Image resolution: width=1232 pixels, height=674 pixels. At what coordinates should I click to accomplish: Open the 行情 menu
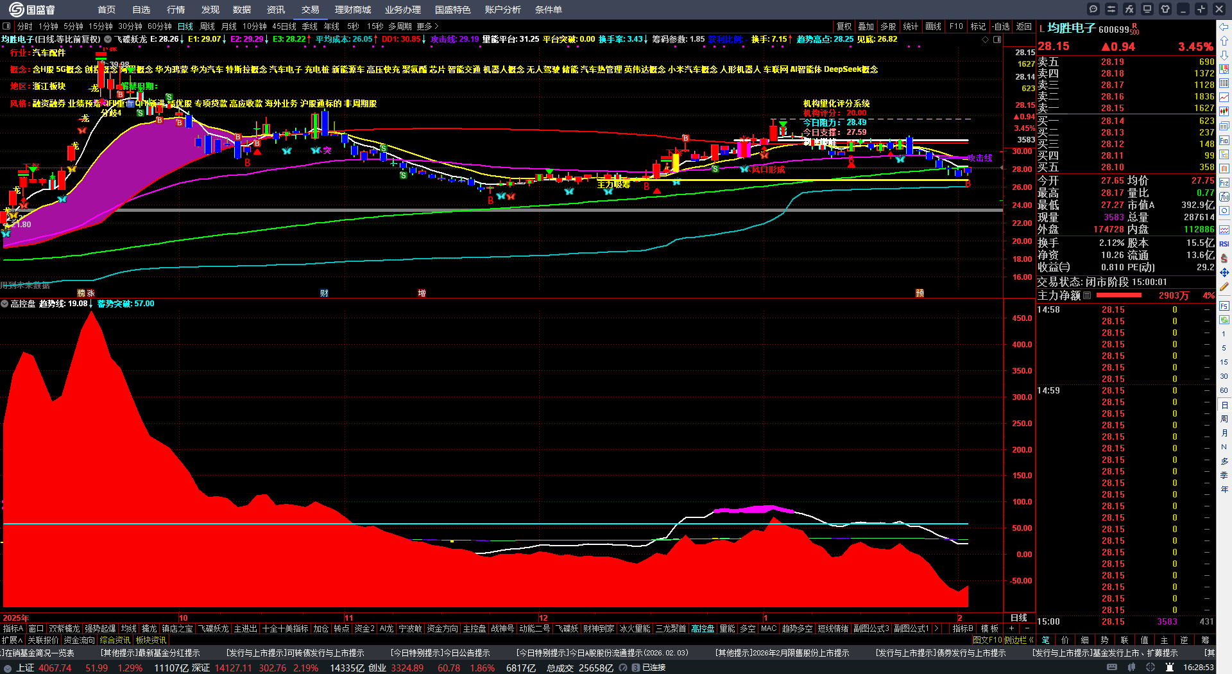(176, 10)
